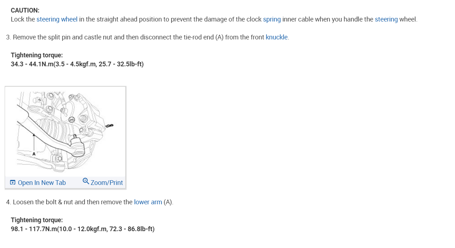Screen dimensions: 455x248
Task: Click the 34.3 - 44.1N.m torque value
Action: [77, 64]
